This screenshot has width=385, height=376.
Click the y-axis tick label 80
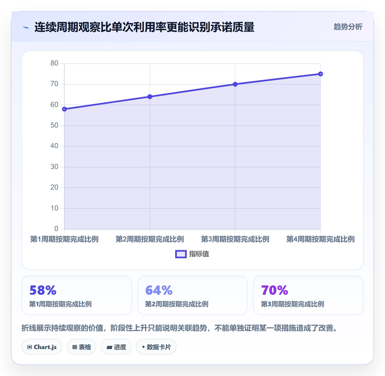(54, 63)
